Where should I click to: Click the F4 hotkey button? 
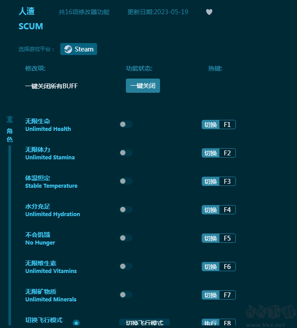[x=219, y=210]
